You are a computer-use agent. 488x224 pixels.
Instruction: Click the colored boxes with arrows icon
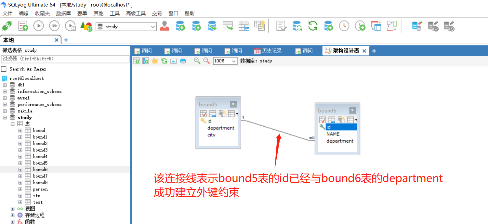point(392,26)
